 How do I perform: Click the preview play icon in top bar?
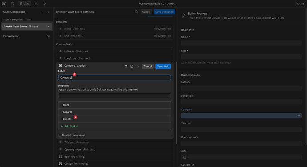(x=45, y=4)
